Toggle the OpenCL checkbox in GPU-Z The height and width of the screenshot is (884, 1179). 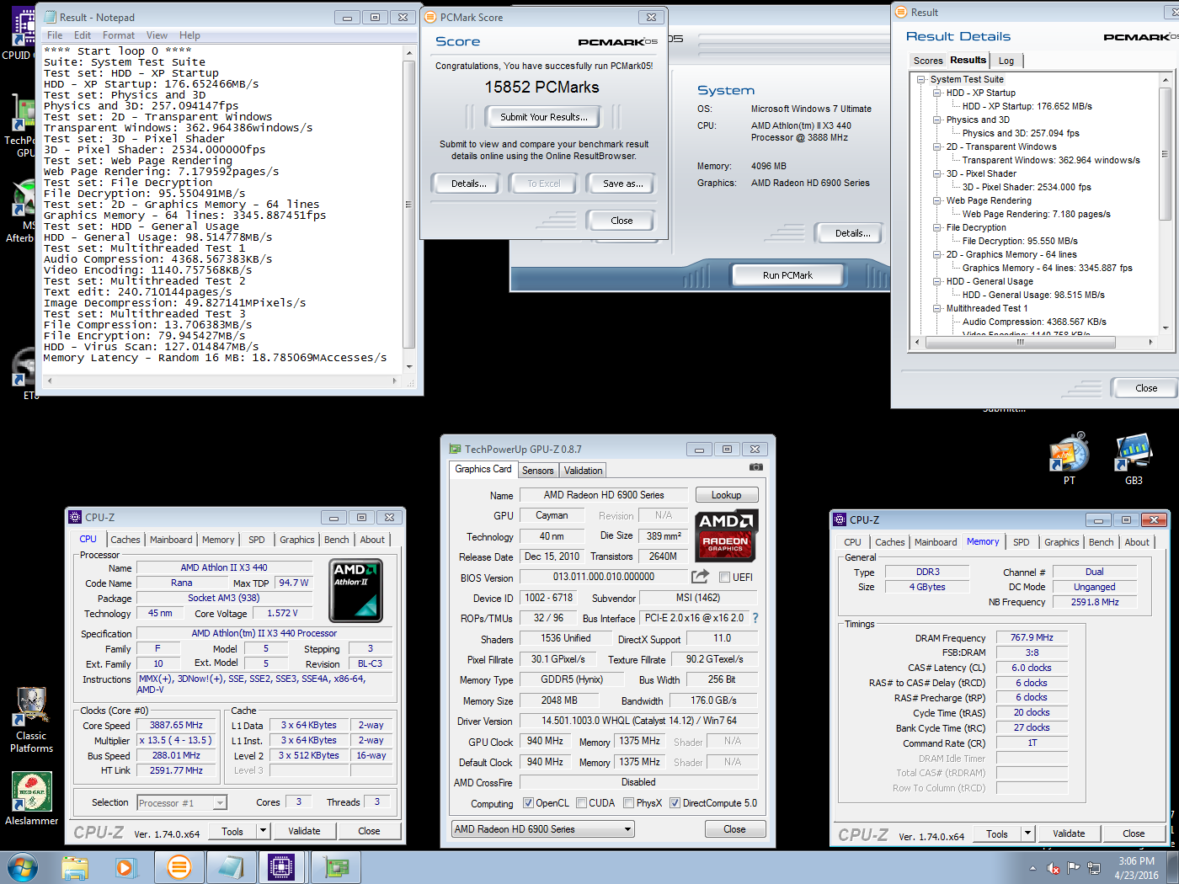528,803
